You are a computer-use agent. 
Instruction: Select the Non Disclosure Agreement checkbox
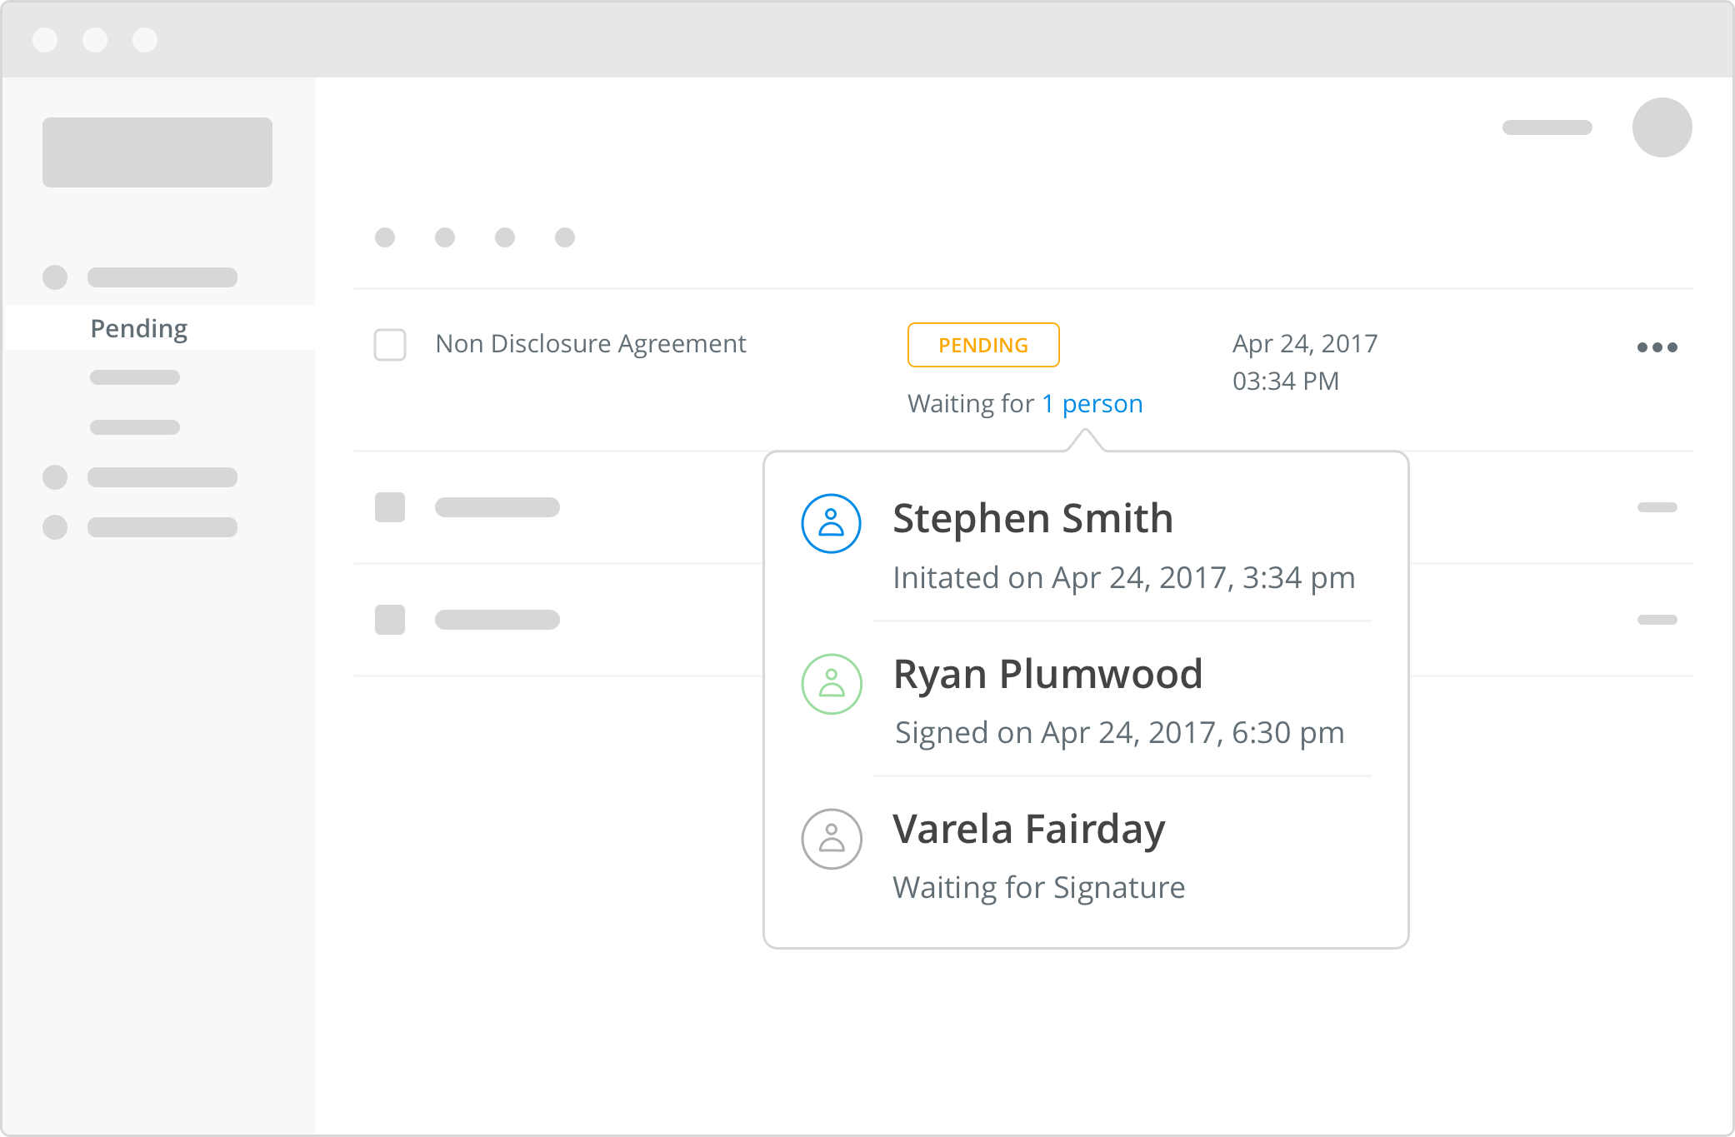(x=388, y=344)
